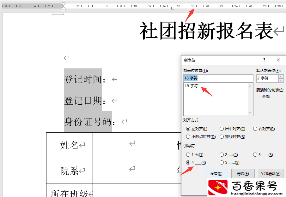
Task: Click the 身份证号码 line
Action: (x=90, y=122)
